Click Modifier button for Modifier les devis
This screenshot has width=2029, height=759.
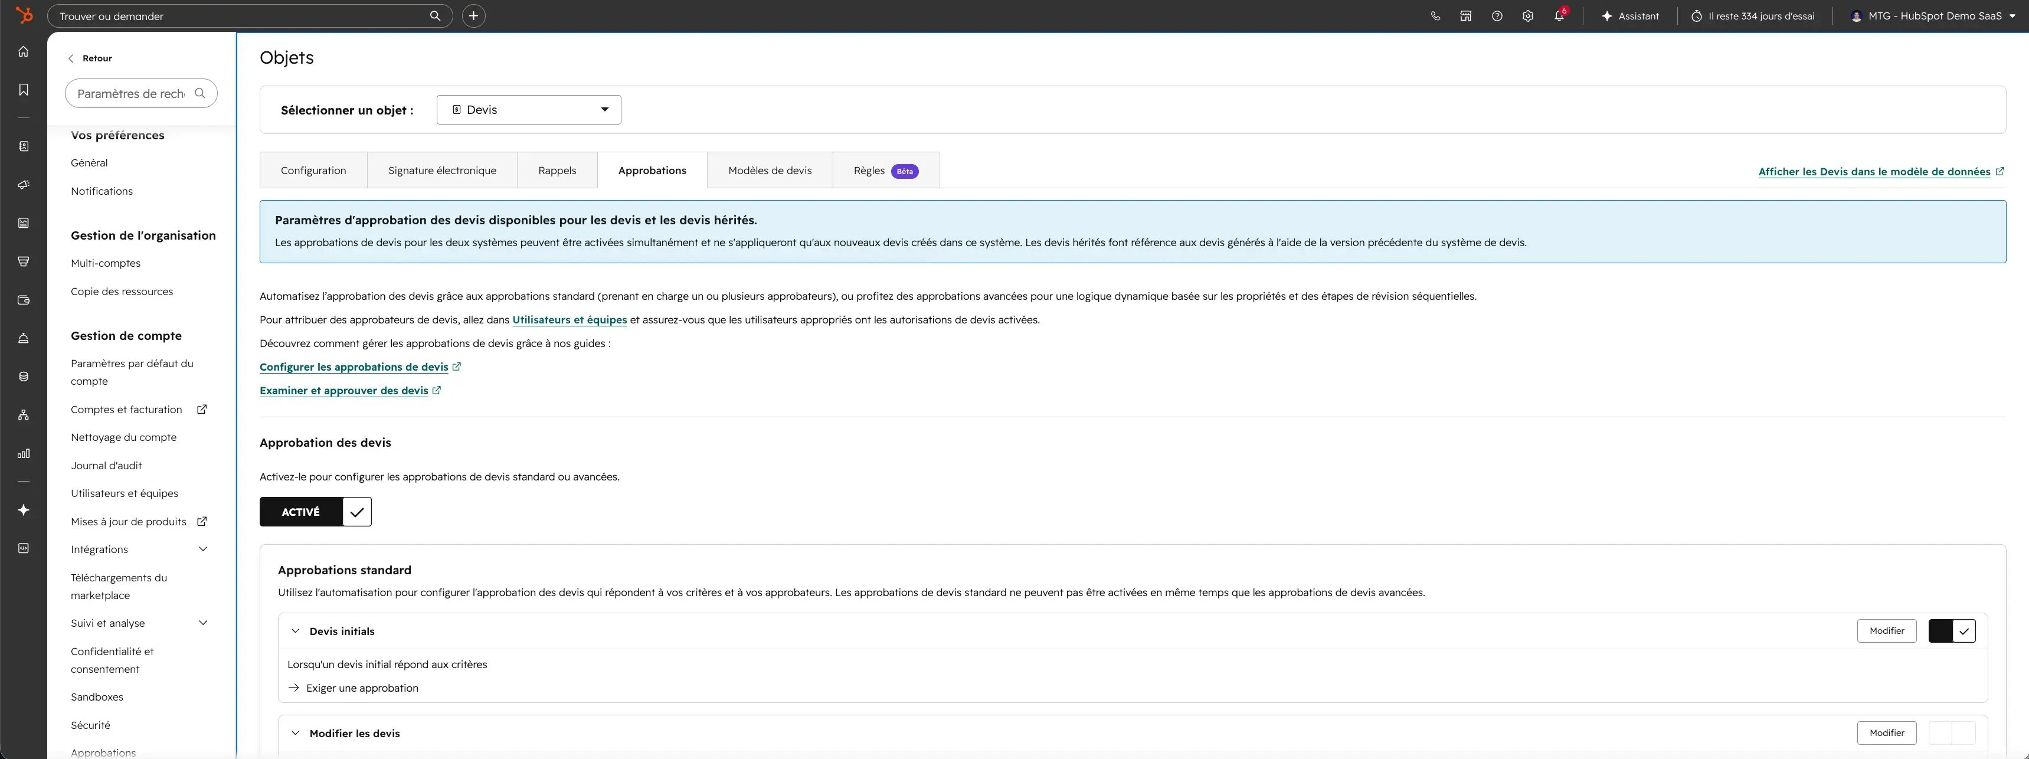pos(1886,733)
